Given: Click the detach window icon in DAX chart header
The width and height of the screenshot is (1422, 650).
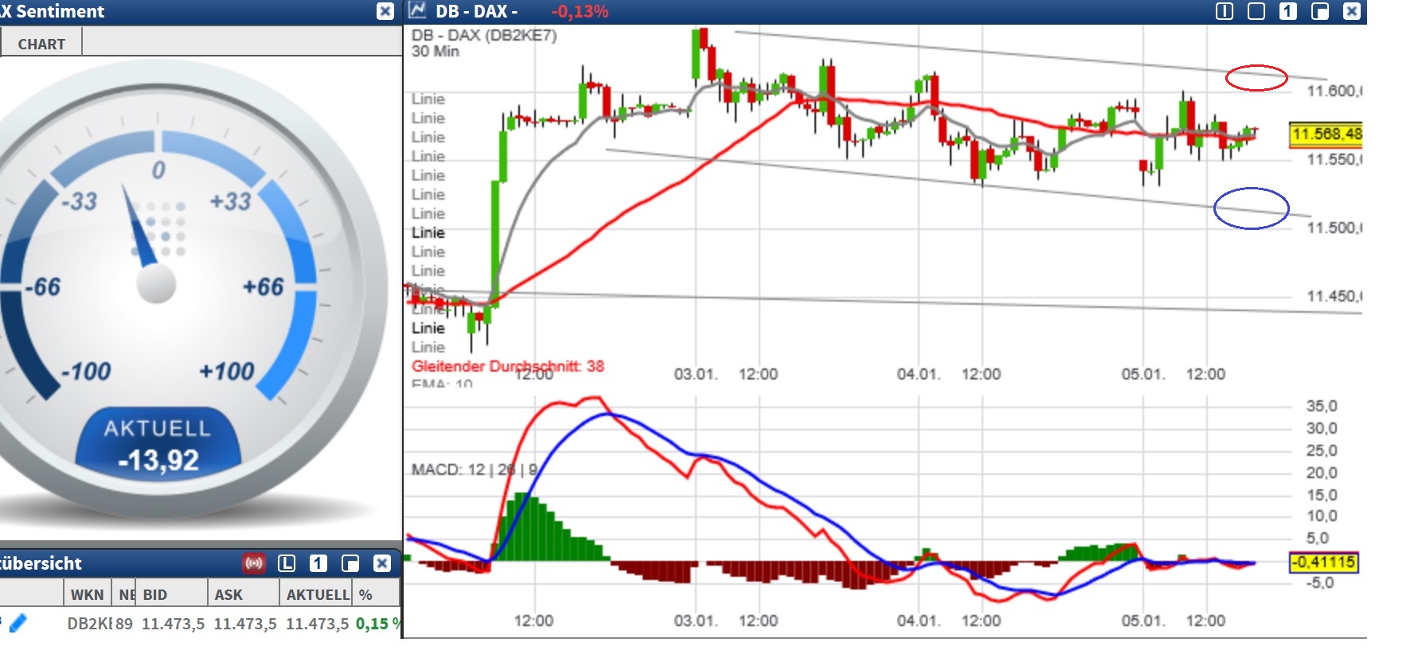Looking at the screenshot, I should click(x=1320, y=11).
